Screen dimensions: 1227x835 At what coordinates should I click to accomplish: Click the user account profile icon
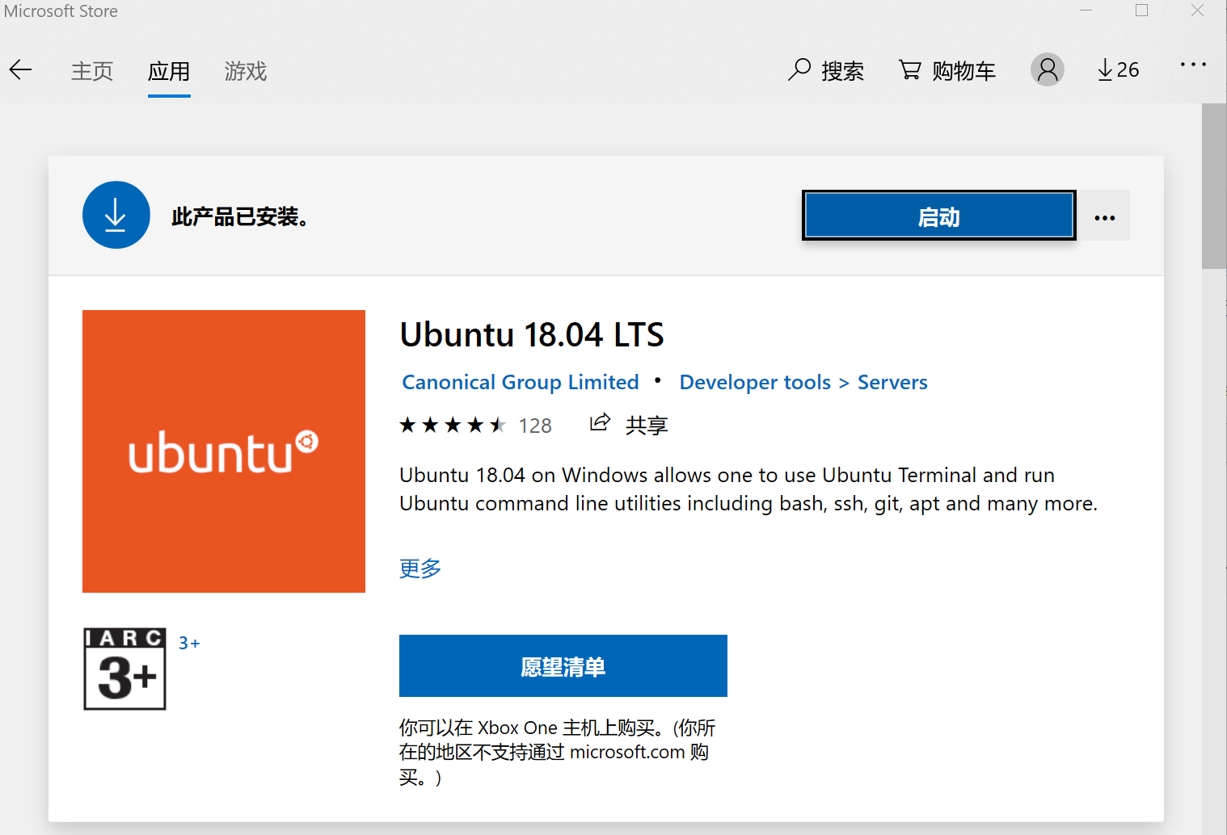point(1047,69)
